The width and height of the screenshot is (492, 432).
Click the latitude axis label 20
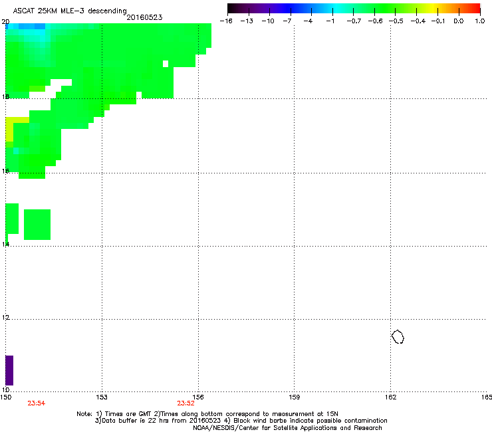[x=5, y=22]
